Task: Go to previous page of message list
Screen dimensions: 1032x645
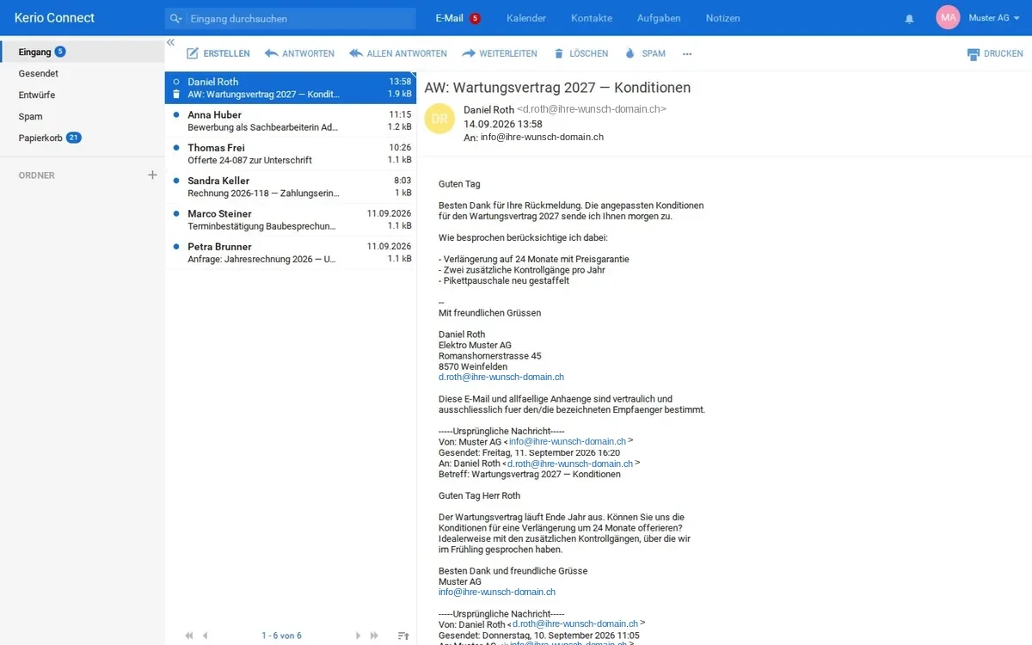Action: pyautogui.click(x=206, y=636)
